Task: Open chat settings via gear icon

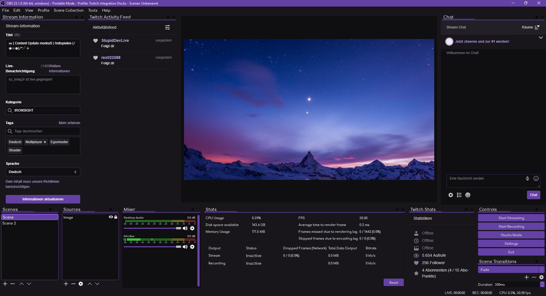Action: click(x=450, y=195)
